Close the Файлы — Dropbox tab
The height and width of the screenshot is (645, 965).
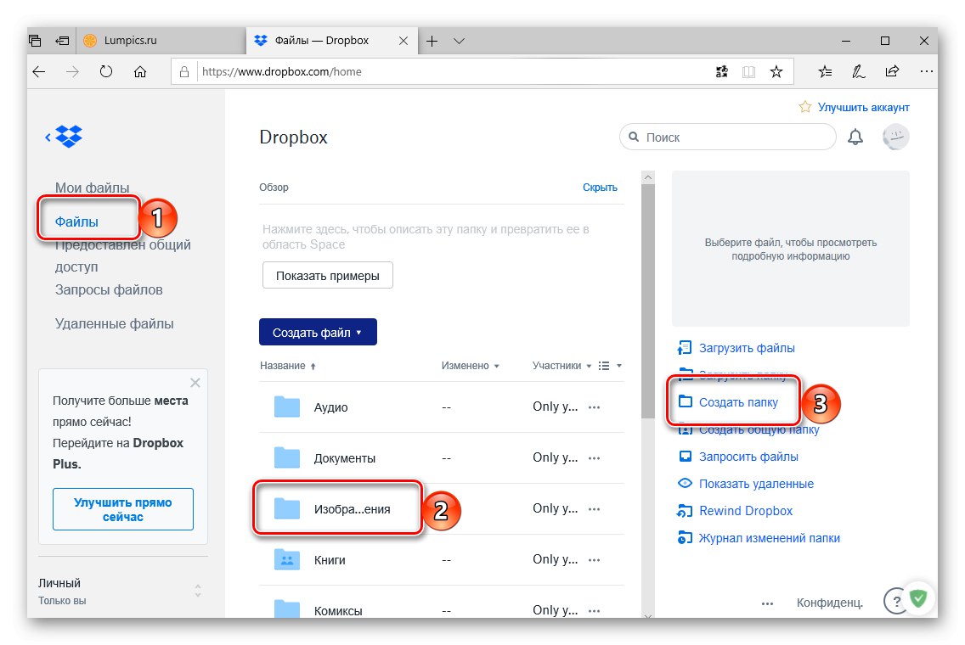(403, 42)
